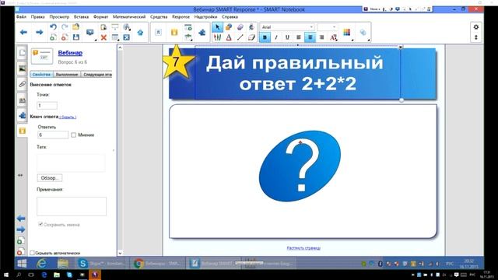Undo the last action in SMART Notebook
Screen dimensions: 498x280
point(54,27)
